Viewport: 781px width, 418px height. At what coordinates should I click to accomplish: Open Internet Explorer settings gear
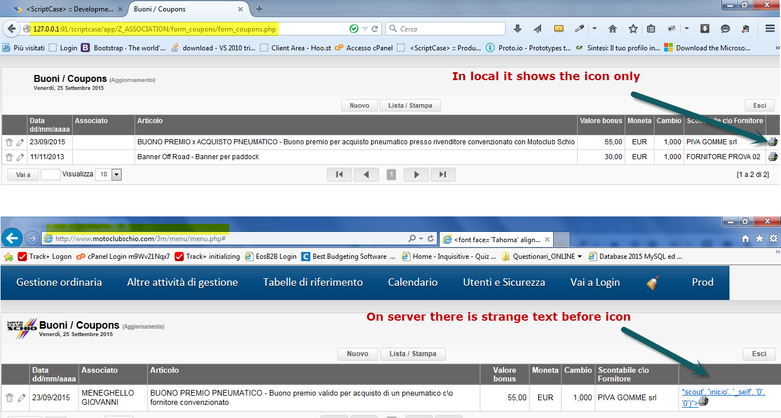click(773, 238)
